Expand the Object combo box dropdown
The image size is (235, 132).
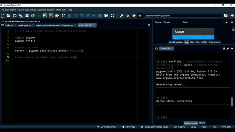coord(222,22)
